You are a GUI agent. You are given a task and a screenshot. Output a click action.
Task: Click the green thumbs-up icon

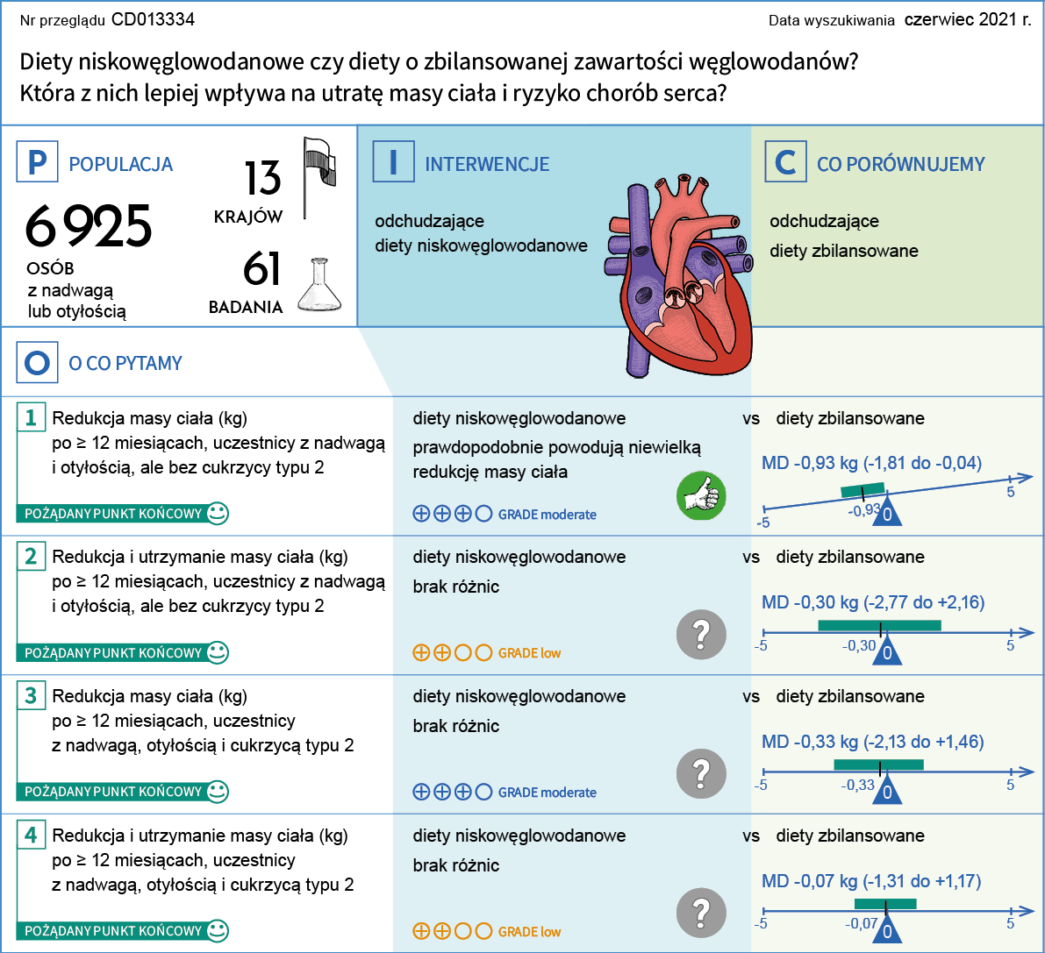click(x=701, y=495)
